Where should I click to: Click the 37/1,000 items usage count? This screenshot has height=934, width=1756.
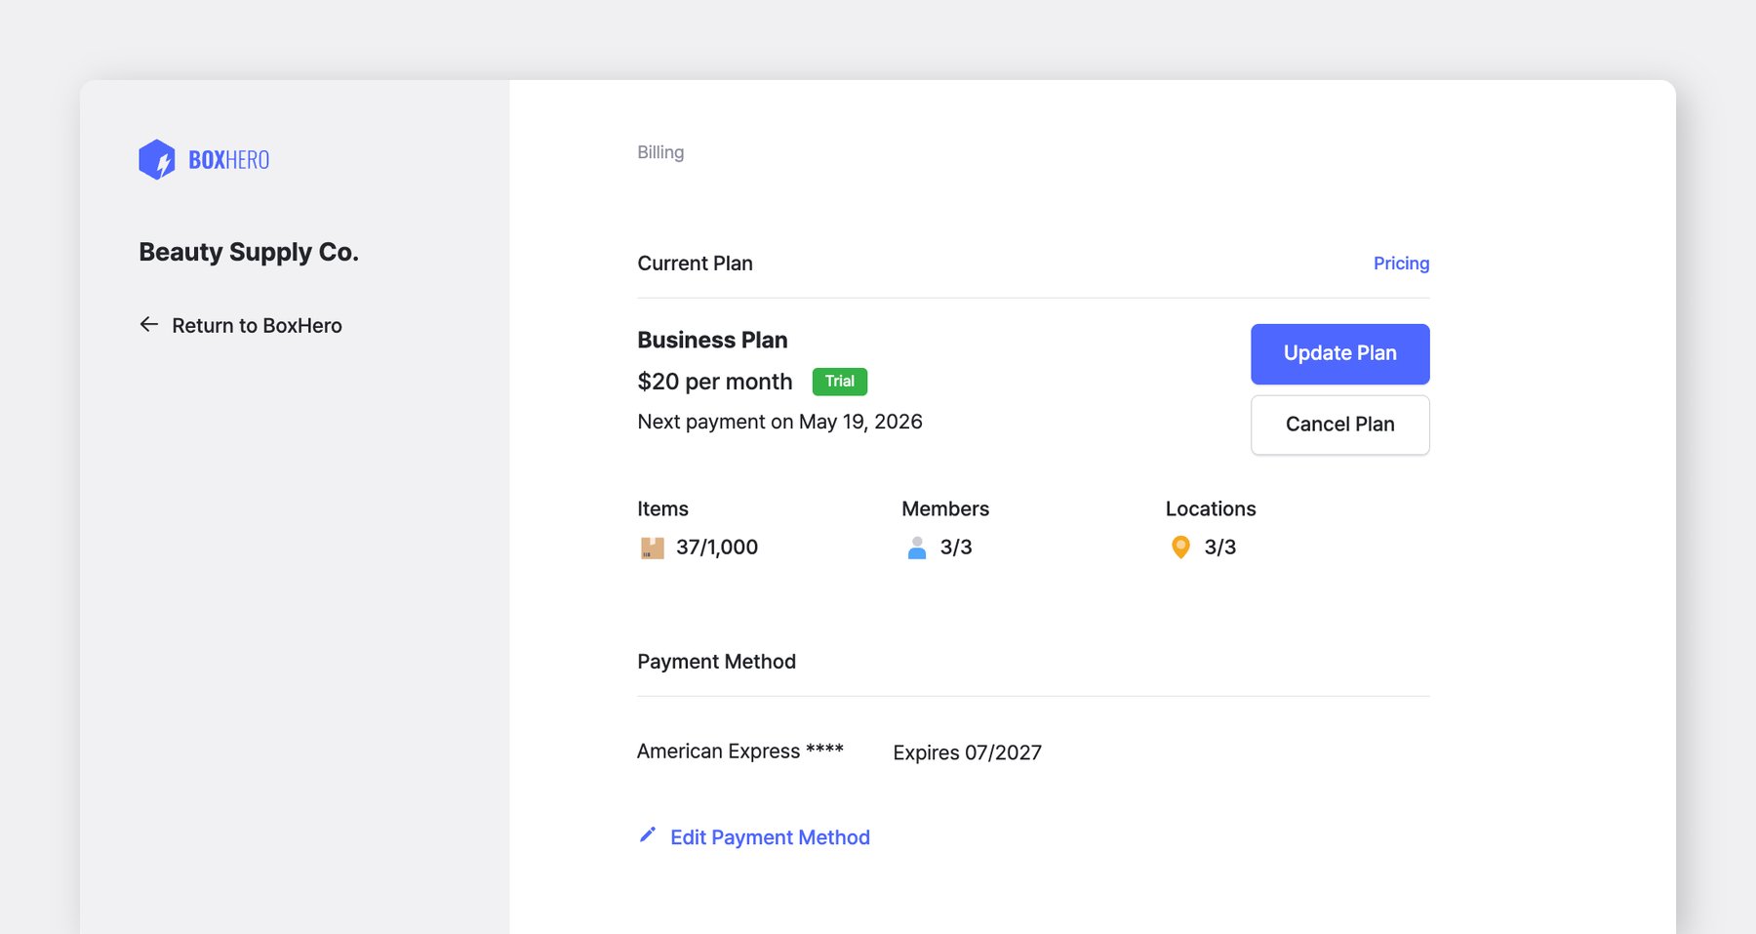(716, 548)
